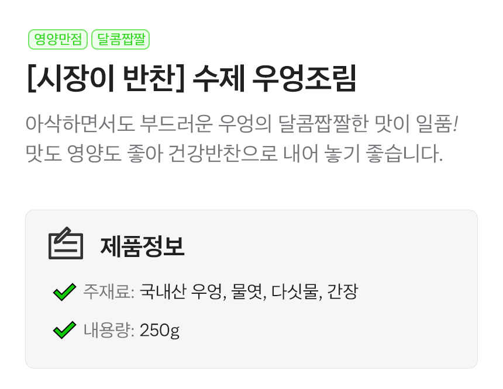Click the 내용량: label

click(109, 331)
